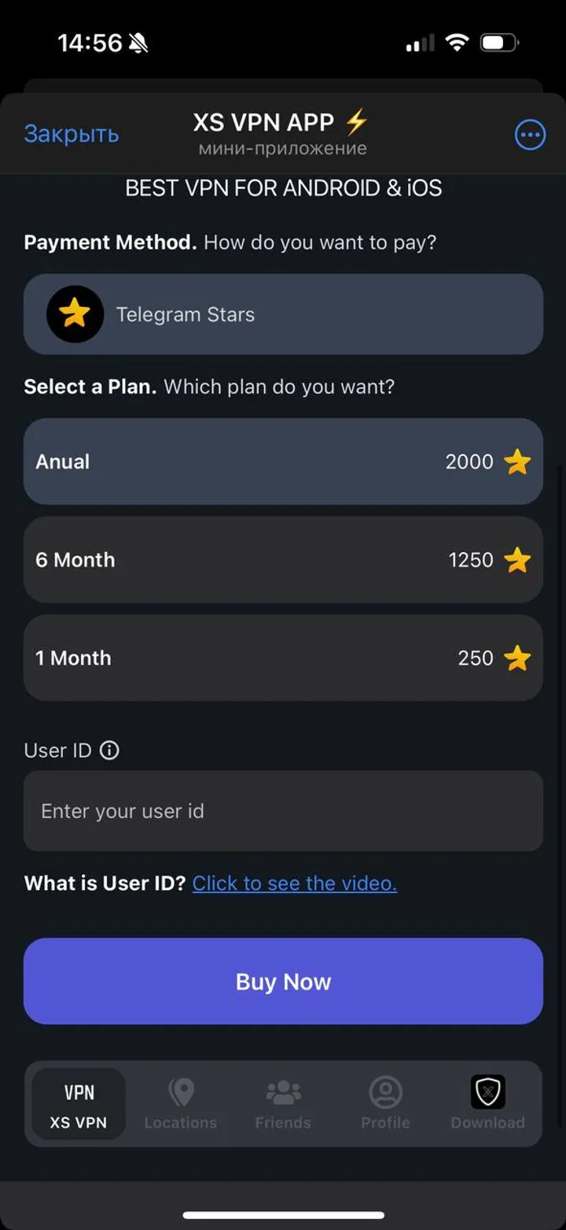Select the 6 Month plan option

283,560
